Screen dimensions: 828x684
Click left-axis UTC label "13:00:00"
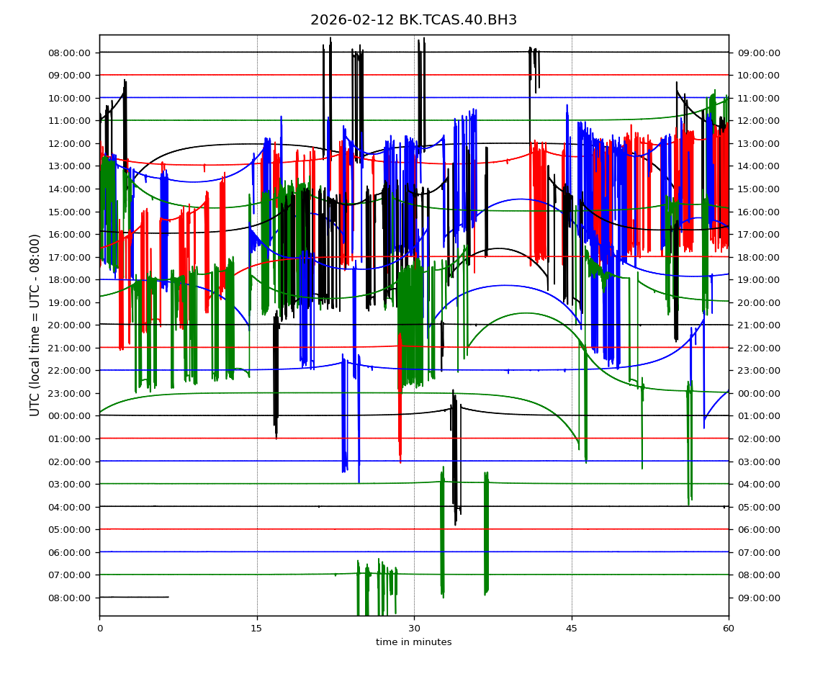tap(71, 166)
